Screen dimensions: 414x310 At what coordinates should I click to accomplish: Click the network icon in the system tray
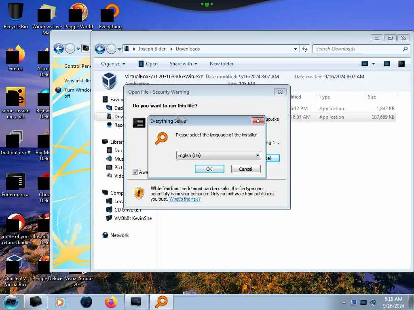pyautogui.click(x=363, y=302)
